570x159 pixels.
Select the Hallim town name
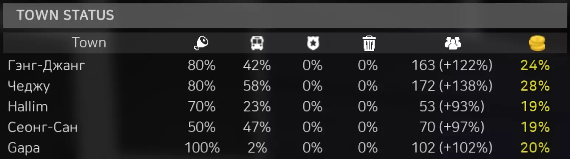click(28, 107)
